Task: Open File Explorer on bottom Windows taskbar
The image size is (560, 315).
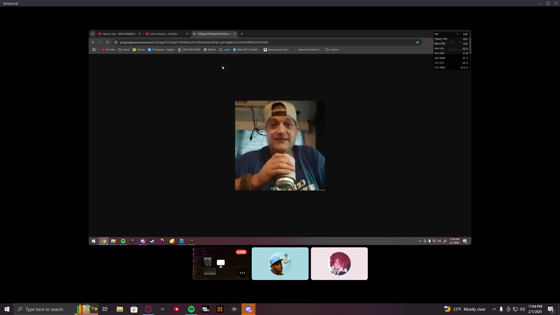Action: click(120, 309)
